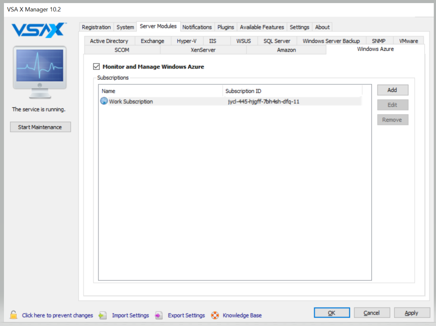Screen dimensions: 436x326
Task: Open the Amazon module tab
Action: tap(286, 50)
